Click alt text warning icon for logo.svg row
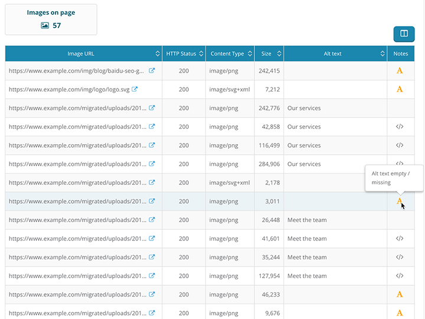Screen dimensions: 425x319 point(400,89)
